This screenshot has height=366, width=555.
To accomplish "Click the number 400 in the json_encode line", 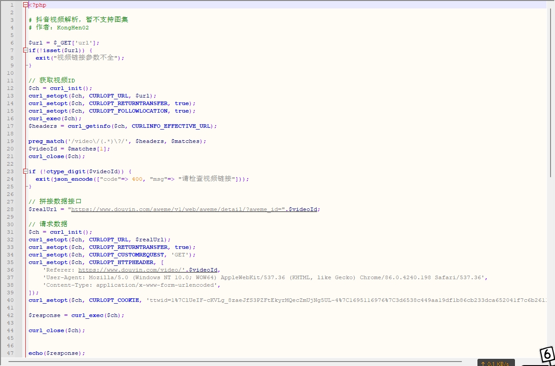I will tap(137, 179).
